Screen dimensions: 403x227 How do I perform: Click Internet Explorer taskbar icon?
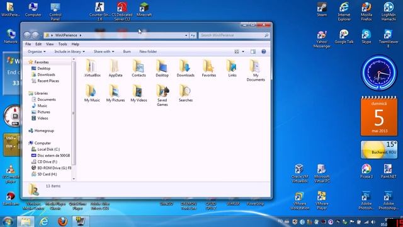tap(44, 221)
